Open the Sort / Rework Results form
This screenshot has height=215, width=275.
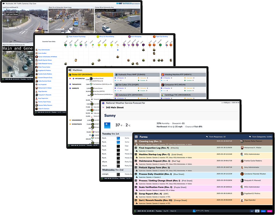point(155,200)
